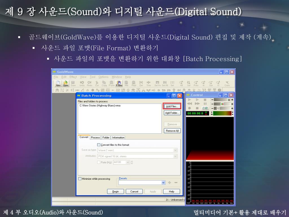Image resolution: width=289 pixels, height=217 pixels.
Task: Open the Effect menu
Action: click(x=73, y=77)
